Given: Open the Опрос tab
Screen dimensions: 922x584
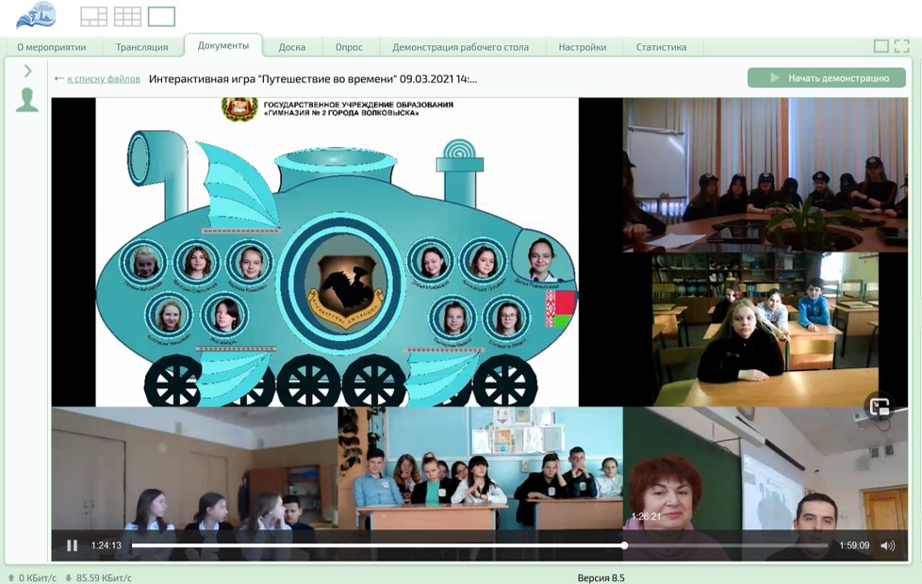Looking at the screenshot, I should click(x=349, y=47).
